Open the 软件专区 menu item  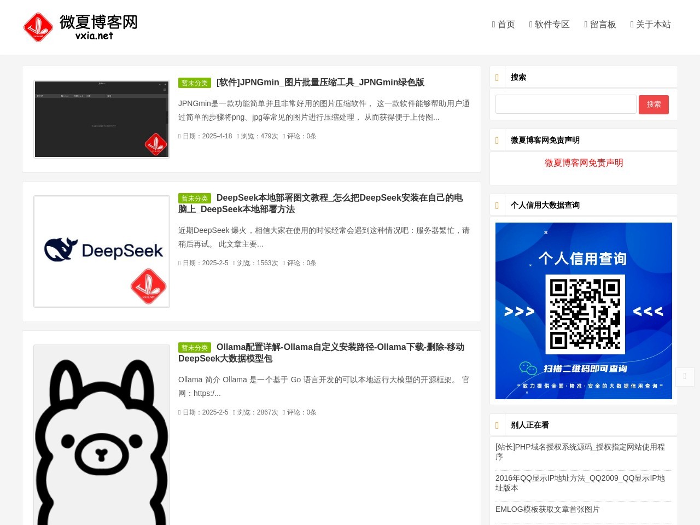[553, 24]
